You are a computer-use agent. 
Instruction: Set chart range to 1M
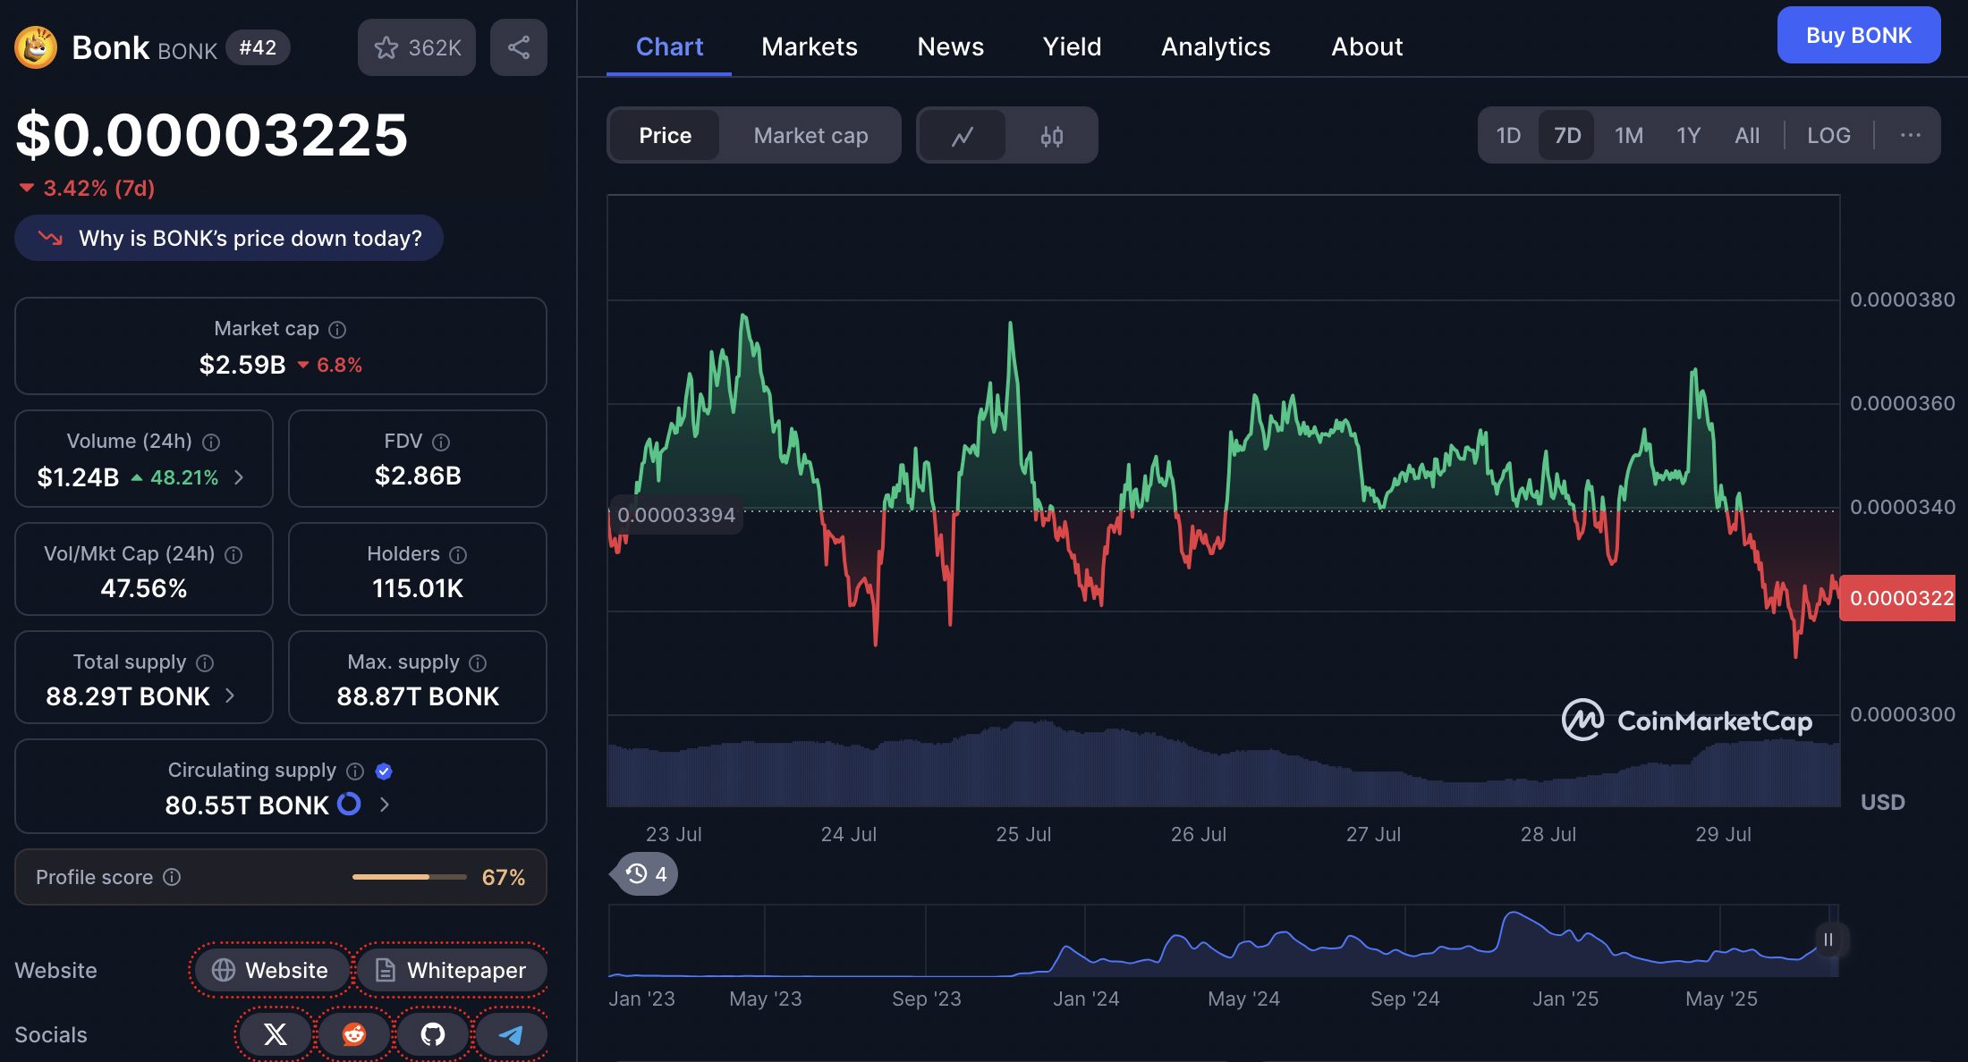tap(1629, 136)
